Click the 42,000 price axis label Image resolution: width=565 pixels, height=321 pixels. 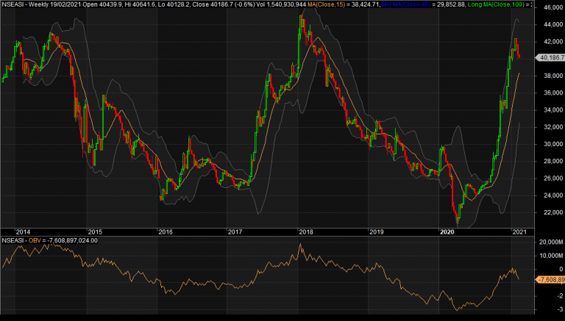click(x=552, y=42)
